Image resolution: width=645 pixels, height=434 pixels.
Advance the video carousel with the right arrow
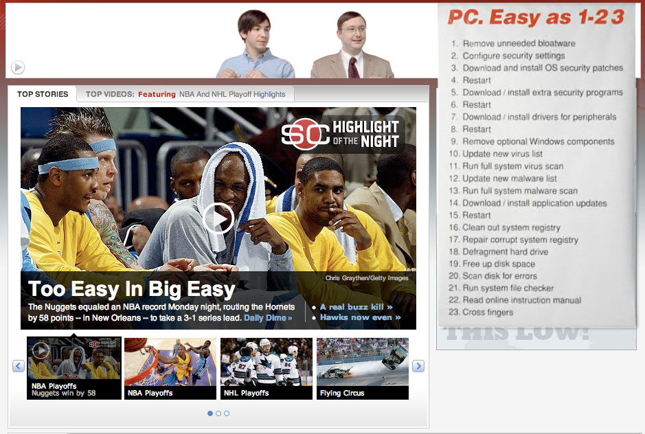(x=418, y=367)
